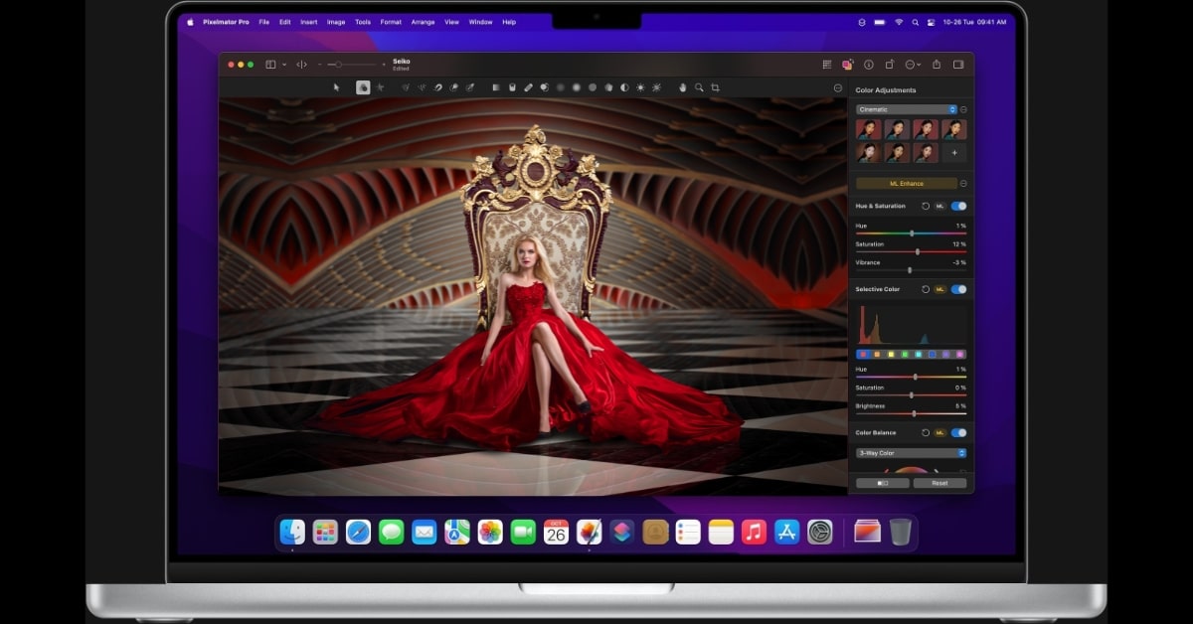Open the Color Adjustments icon in toolbar
The width and height of the screenshot is (1193, 624).
[847, 65]
